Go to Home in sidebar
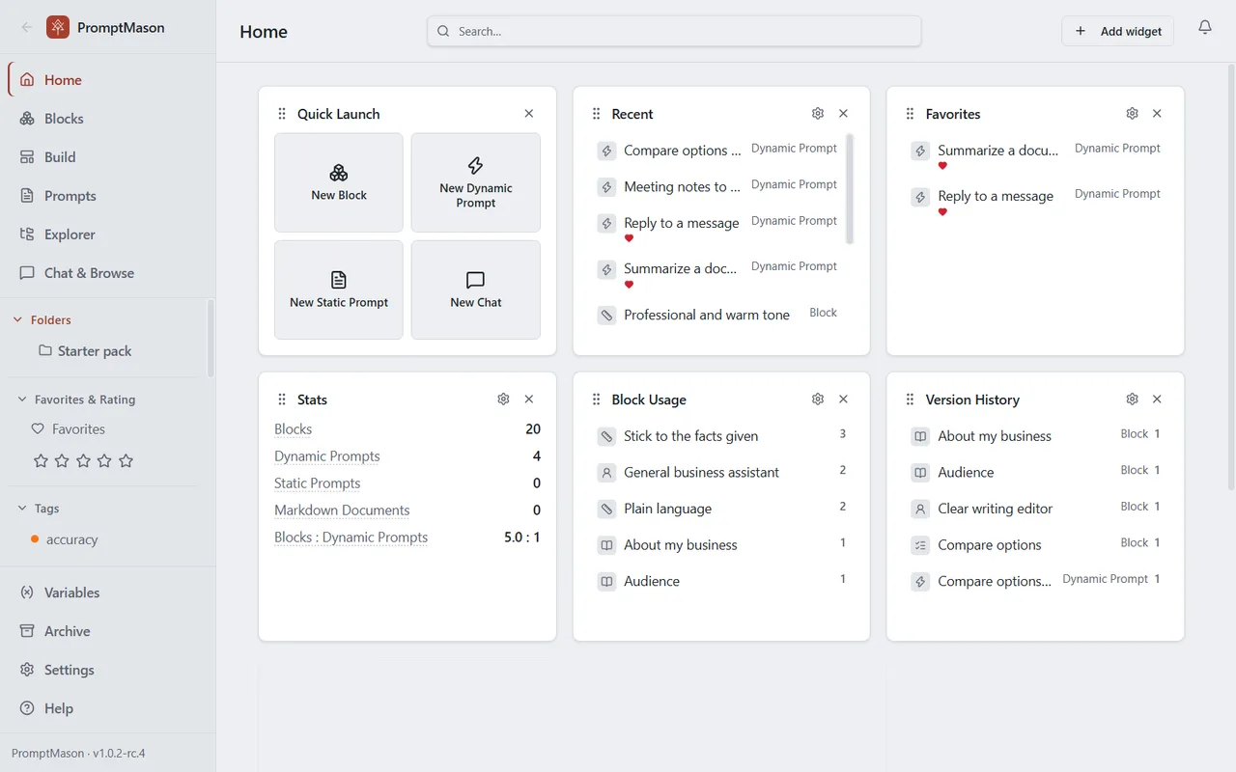The height and width of the screenshot is (772, 1236). click(107, 80)
